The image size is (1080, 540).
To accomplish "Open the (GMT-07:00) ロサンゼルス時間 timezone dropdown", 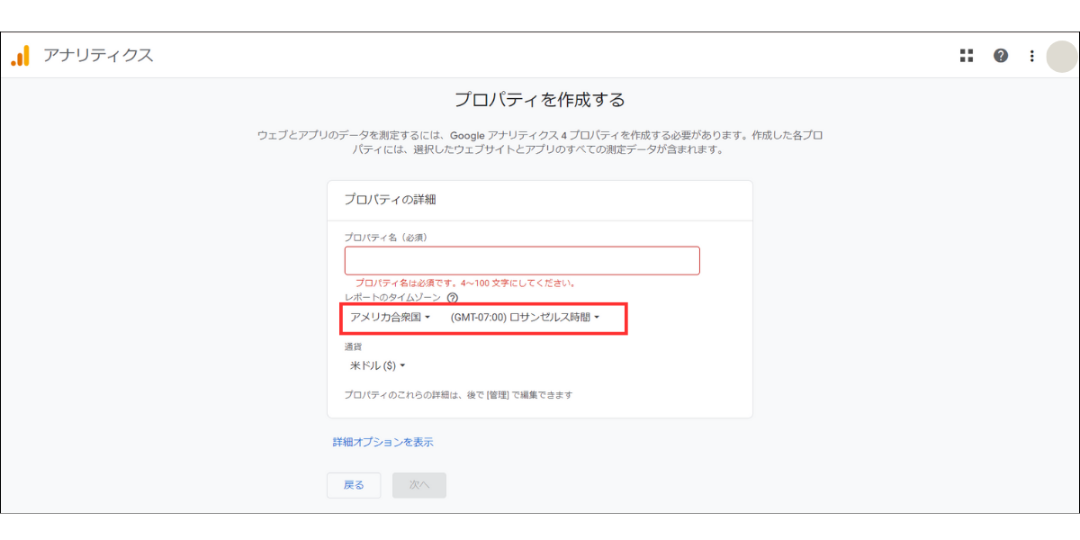I will 525,317.
